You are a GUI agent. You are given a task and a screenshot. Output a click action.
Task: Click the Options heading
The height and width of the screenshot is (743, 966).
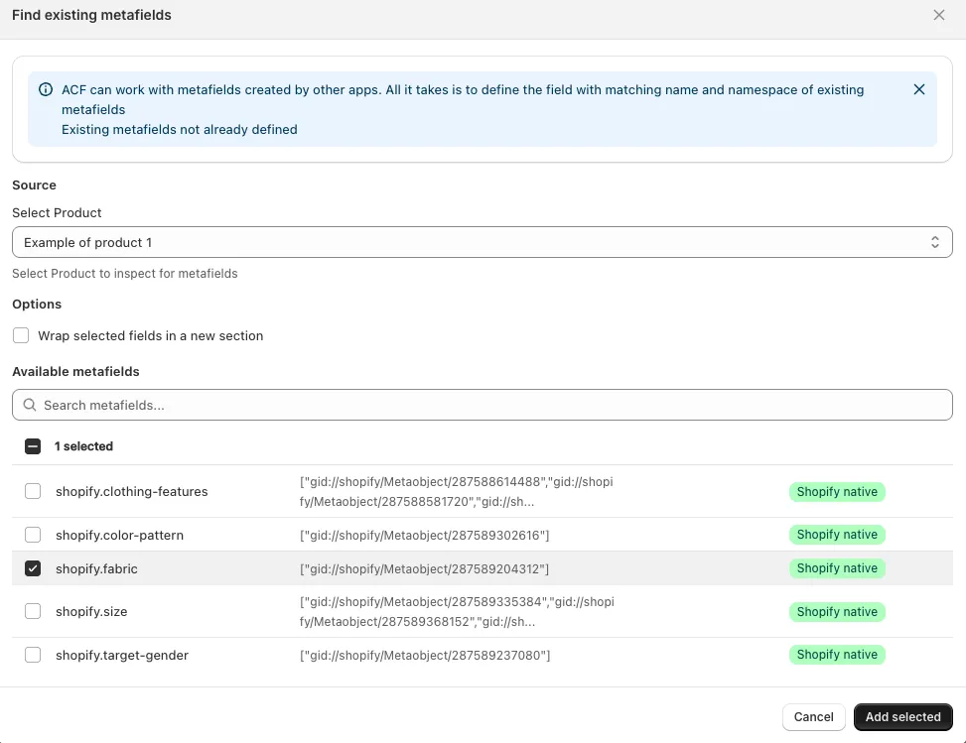coord(37,305)
